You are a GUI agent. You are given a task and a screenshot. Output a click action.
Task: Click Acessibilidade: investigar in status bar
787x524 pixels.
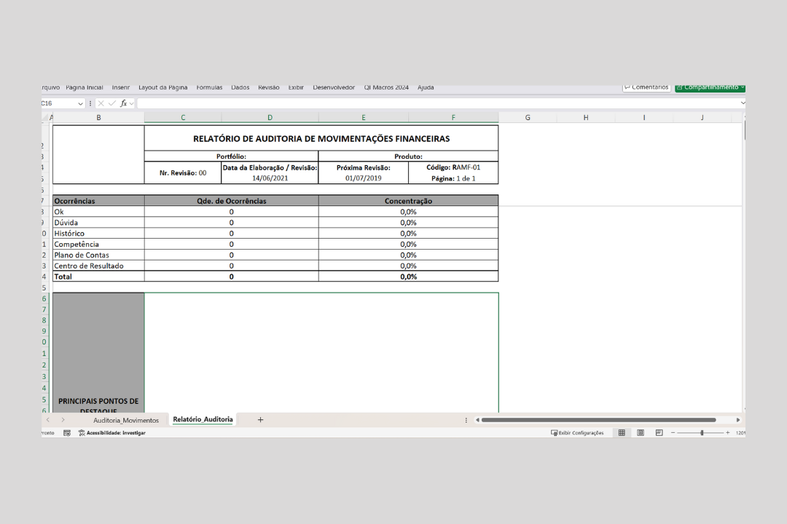pyautogui.click(x=112, y=432)
